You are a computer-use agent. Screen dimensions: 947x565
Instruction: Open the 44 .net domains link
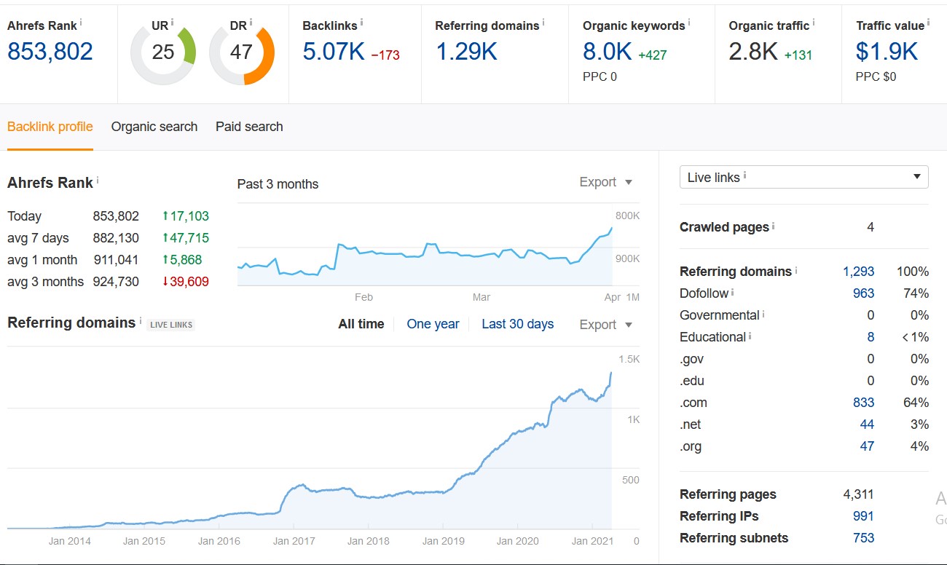pyautogui.click(x=867, y=424)
